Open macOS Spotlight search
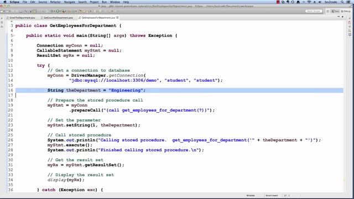Image resolution: width=354 pixels, height=199 pixels. point(342,2)
